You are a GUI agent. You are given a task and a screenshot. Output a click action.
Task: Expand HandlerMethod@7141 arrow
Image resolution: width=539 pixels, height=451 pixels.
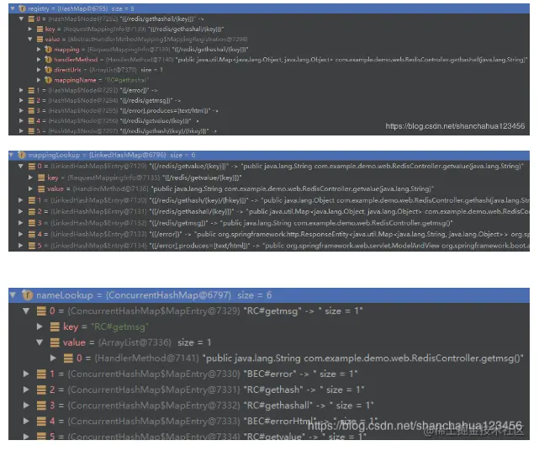[x=53, y=358]
